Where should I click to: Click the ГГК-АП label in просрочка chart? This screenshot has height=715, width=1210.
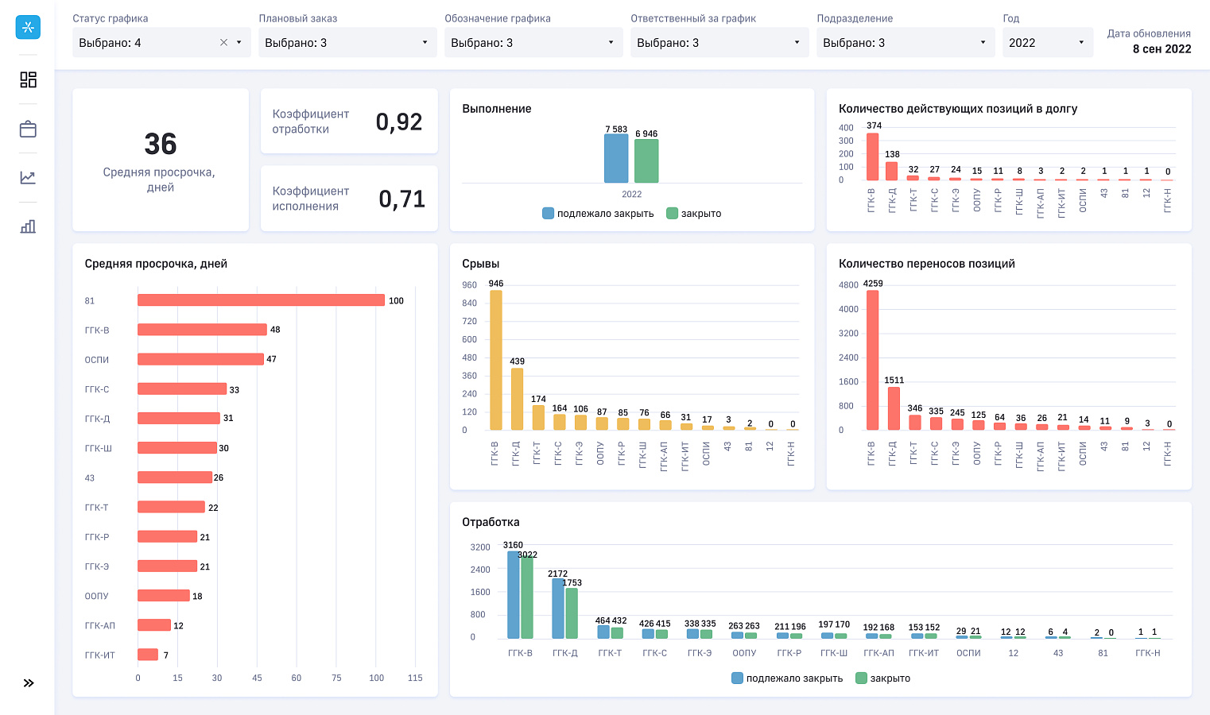(100, 626)
